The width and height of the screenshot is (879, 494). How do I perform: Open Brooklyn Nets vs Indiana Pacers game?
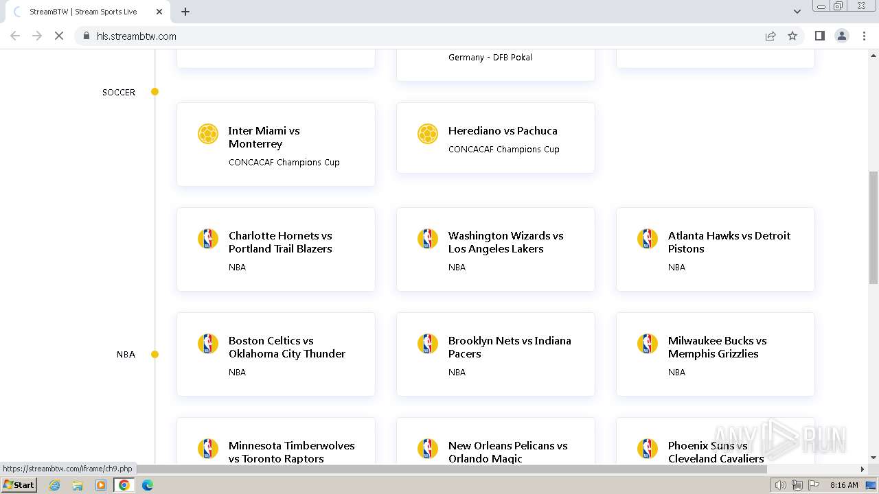[x=496, y=354]
